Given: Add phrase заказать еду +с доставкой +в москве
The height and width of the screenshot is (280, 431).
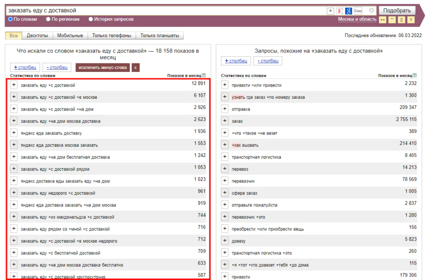Looking at the screenshot, I should pos(14,97).
